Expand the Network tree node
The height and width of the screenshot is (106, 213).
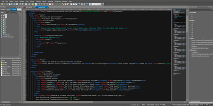tap(2, 35)
